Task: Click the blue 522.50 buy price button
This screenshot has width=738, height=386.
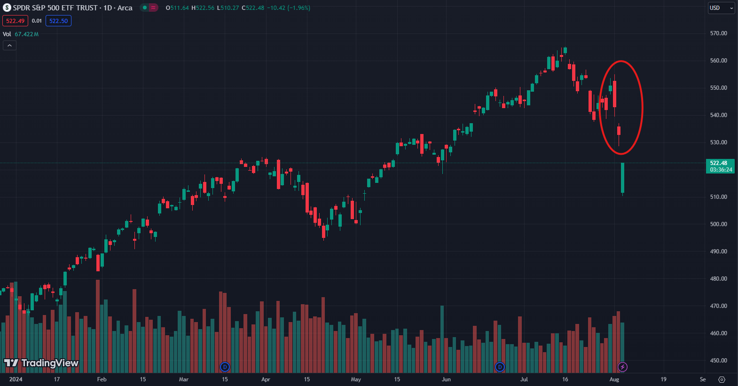Action: click(x=58, y=21)
